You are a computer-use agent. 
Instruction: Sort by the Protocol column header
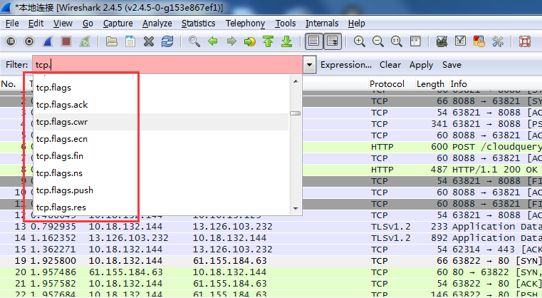(387, 83)
